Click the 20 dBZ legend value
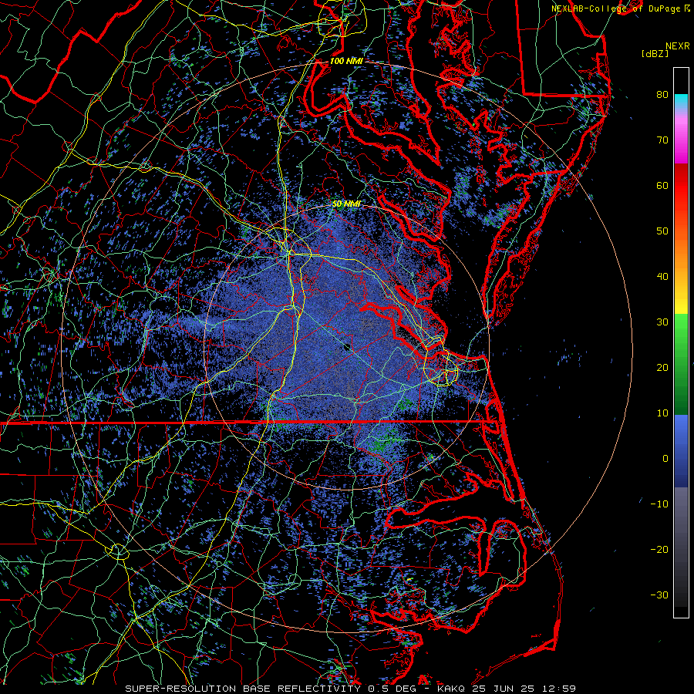This screenshot has height=694, width=694. coord(662,367)
